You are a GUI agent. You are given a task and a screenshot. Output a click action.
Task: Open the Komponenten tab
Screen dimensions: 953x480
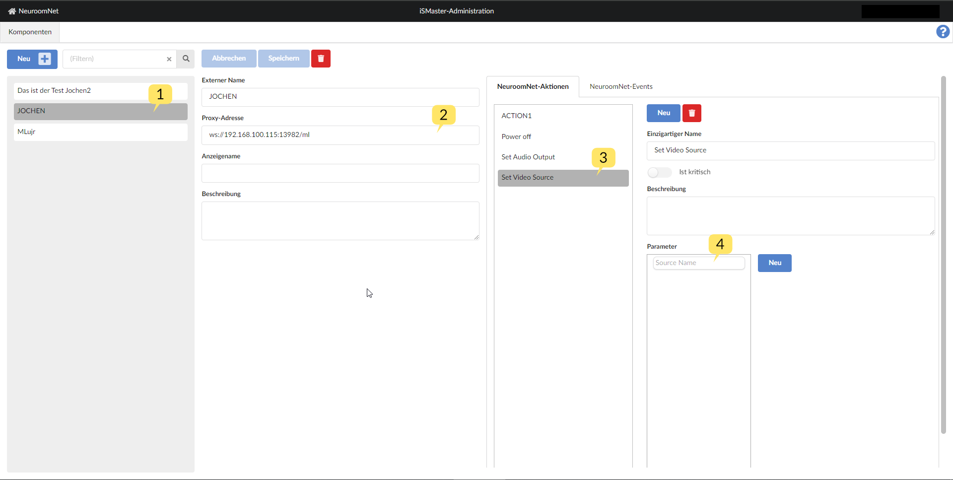29,32
